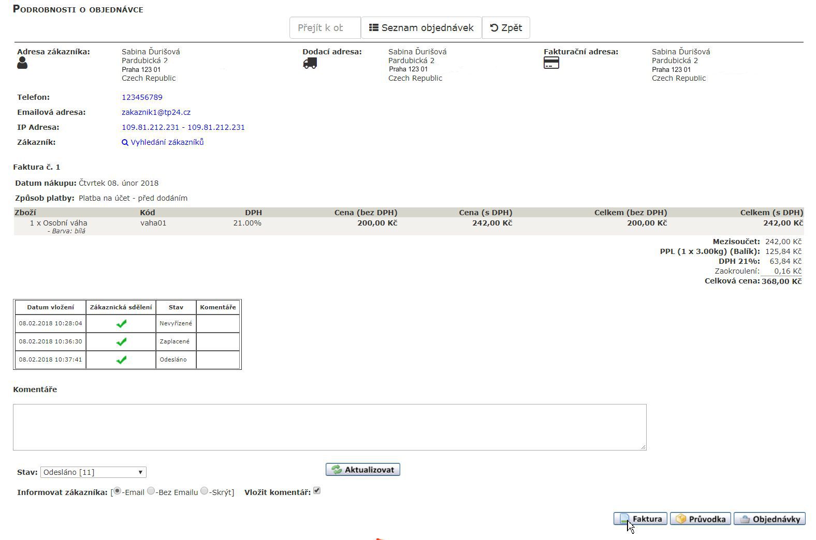
Task: Click the magnifier icon beside Vyhledání zákazníků
Action: click(125, 143)
